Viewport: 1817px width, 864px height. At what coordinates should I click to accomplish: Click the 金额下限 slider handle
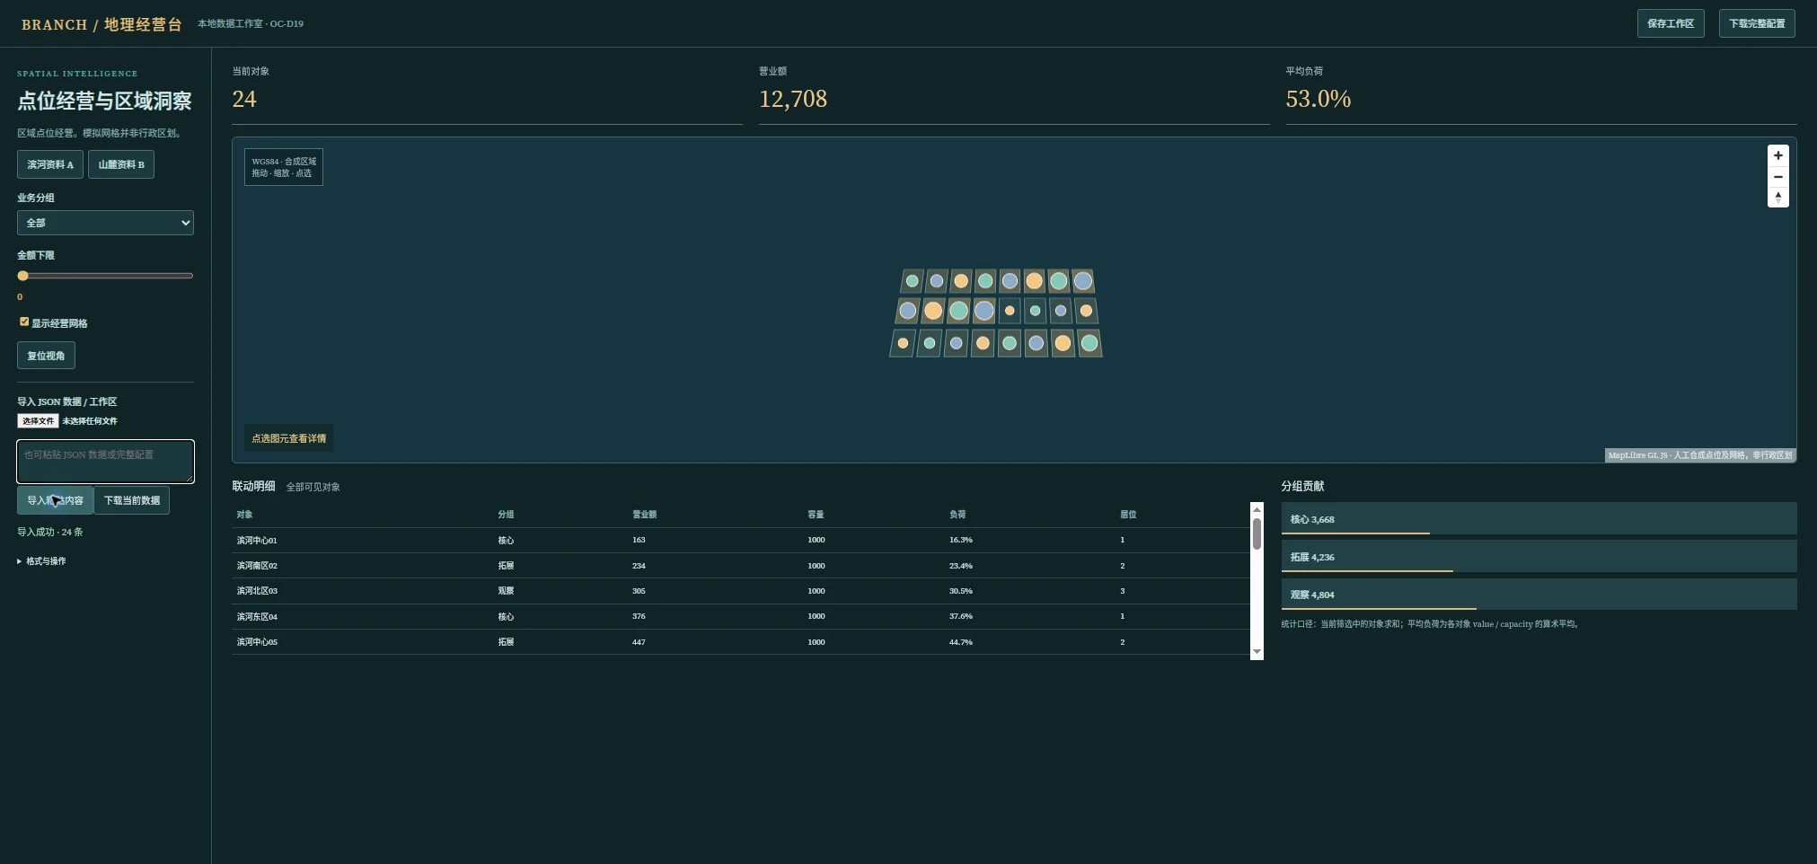pos(22,276)
